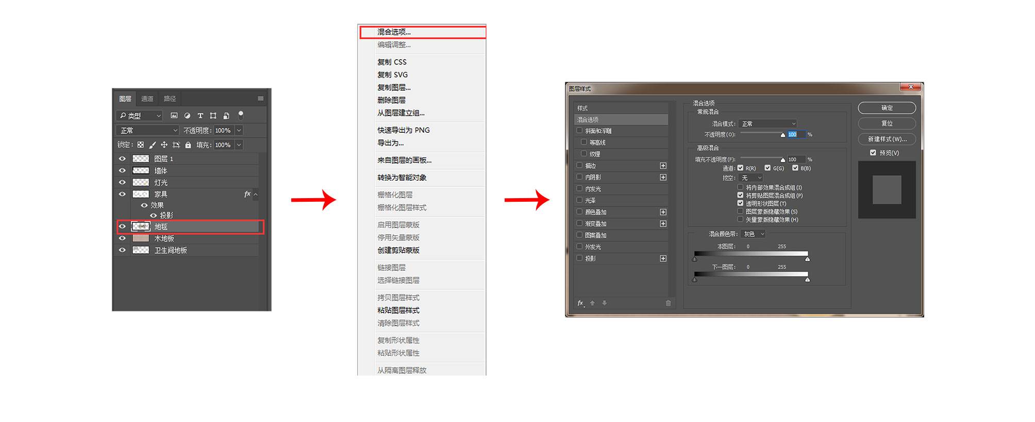Screen dimensions: 1035x422
Task: Toggle visibility of 投影 effect entry
Action: [153, 215]
